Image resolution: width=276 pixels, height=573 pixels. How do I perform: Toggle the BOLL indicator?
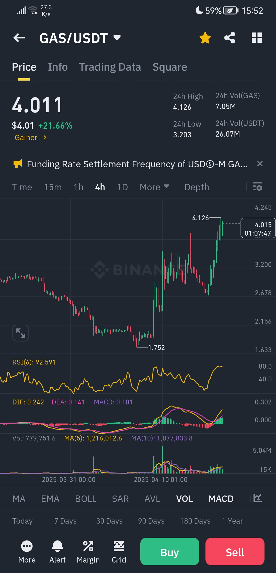[86, 499]
